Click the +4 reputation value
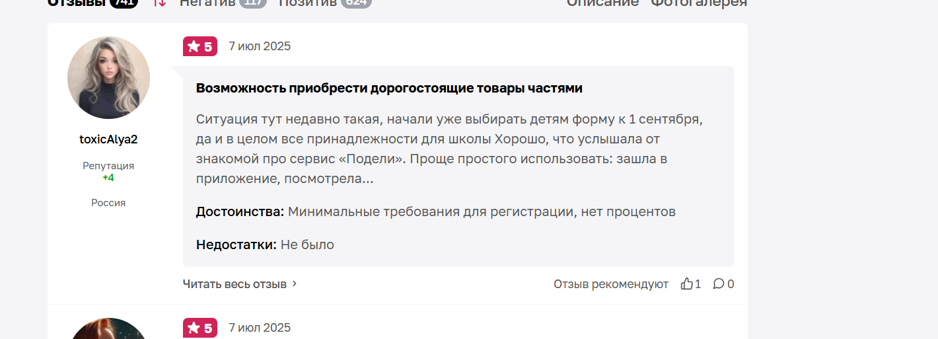This screenshot has width=938, height=339. 108,178
